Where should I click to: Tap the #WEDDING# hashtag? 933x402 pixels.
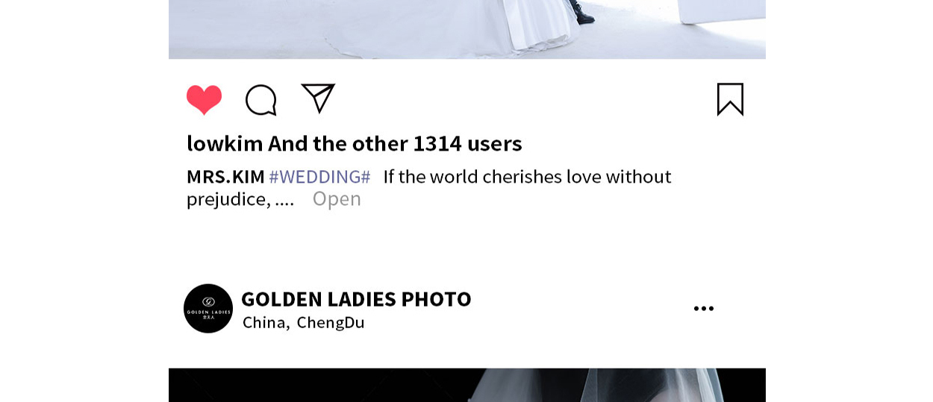click(319, 177)
